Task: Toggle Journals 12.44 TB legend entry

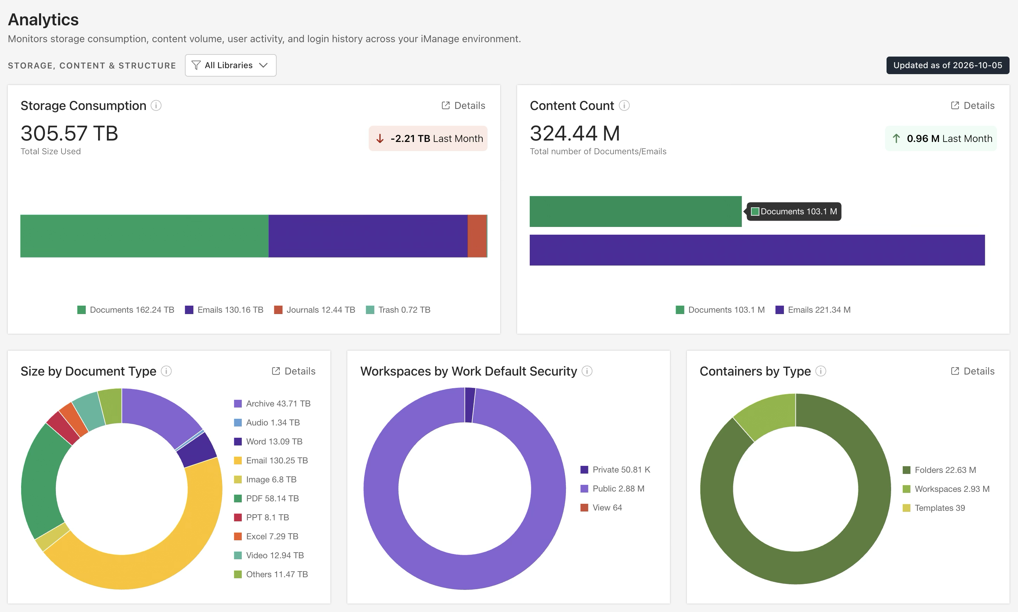Action: (315, 310)
